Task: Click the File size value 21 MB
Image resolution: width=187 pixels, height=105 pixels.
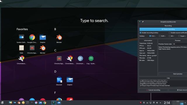Action: point(149,58)
